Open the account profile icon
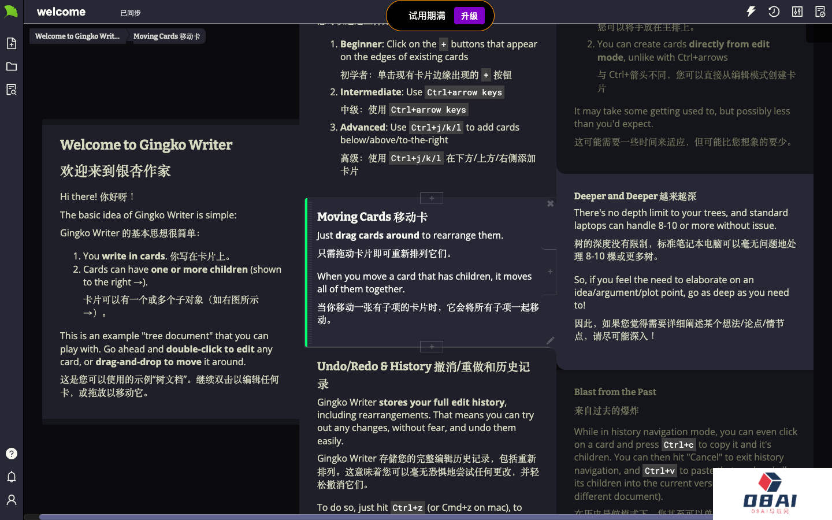 pyautogui.click(x=11, y=500)
